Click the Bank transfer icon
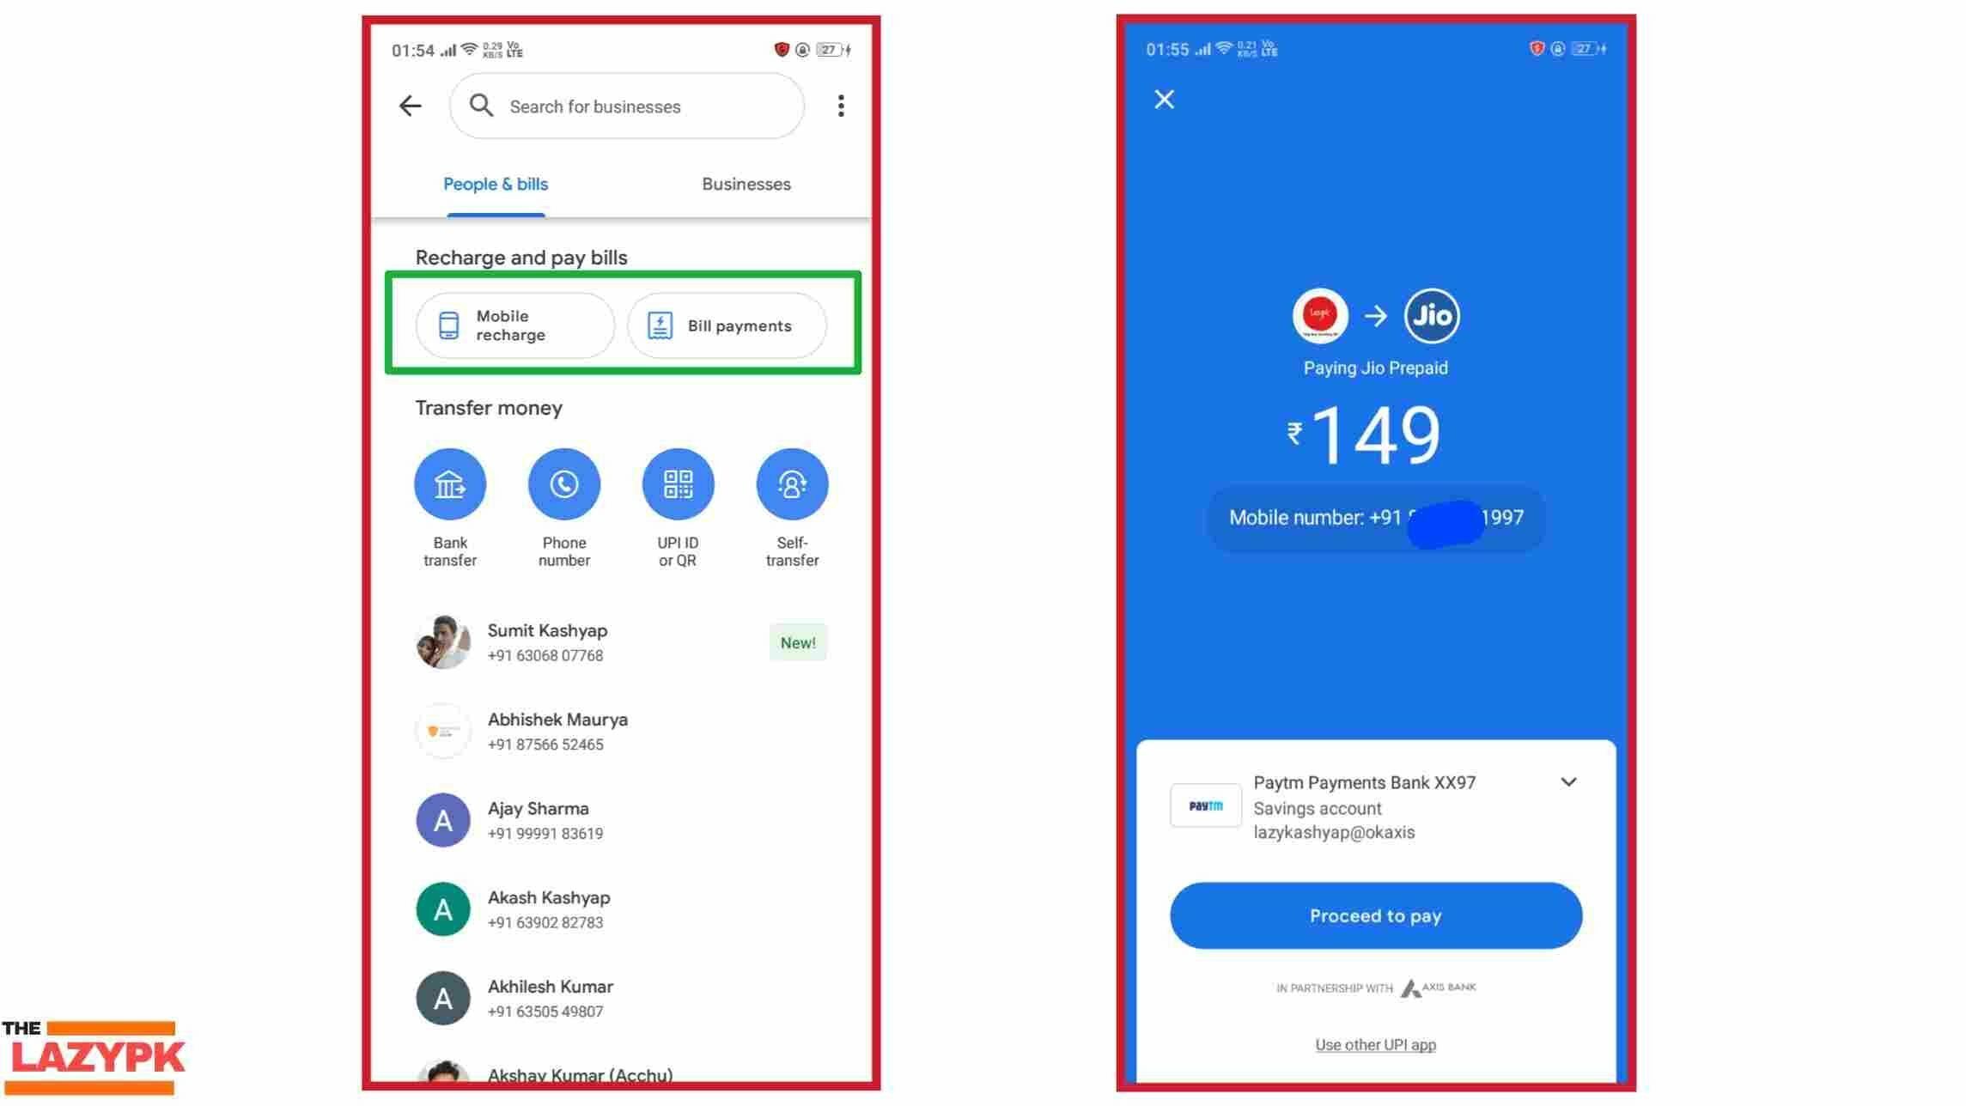 pos(450,483)
